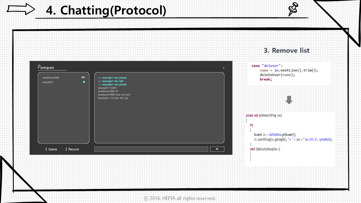Click chat line 'ansehoon1999: Hi'
Screen dimensions: 361x203
coord(108,91)
